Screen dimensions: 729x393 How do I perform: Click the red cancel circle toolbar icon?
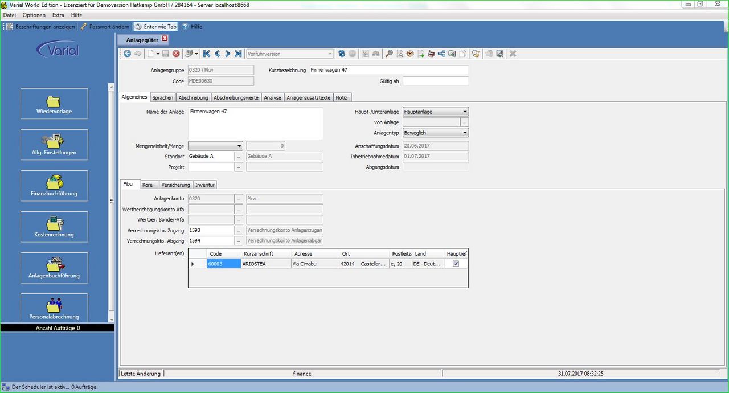tap(176, 54)
